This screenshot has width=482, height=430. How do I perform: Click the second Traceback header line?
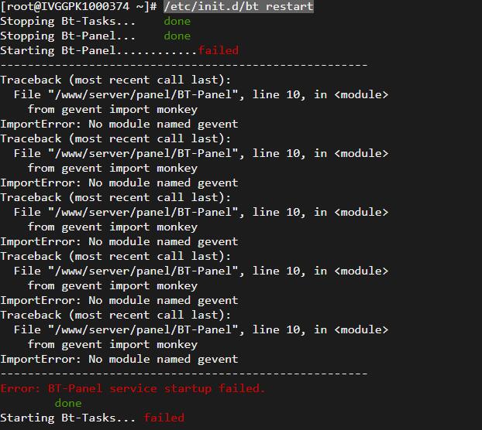click(x=115, y=138)
